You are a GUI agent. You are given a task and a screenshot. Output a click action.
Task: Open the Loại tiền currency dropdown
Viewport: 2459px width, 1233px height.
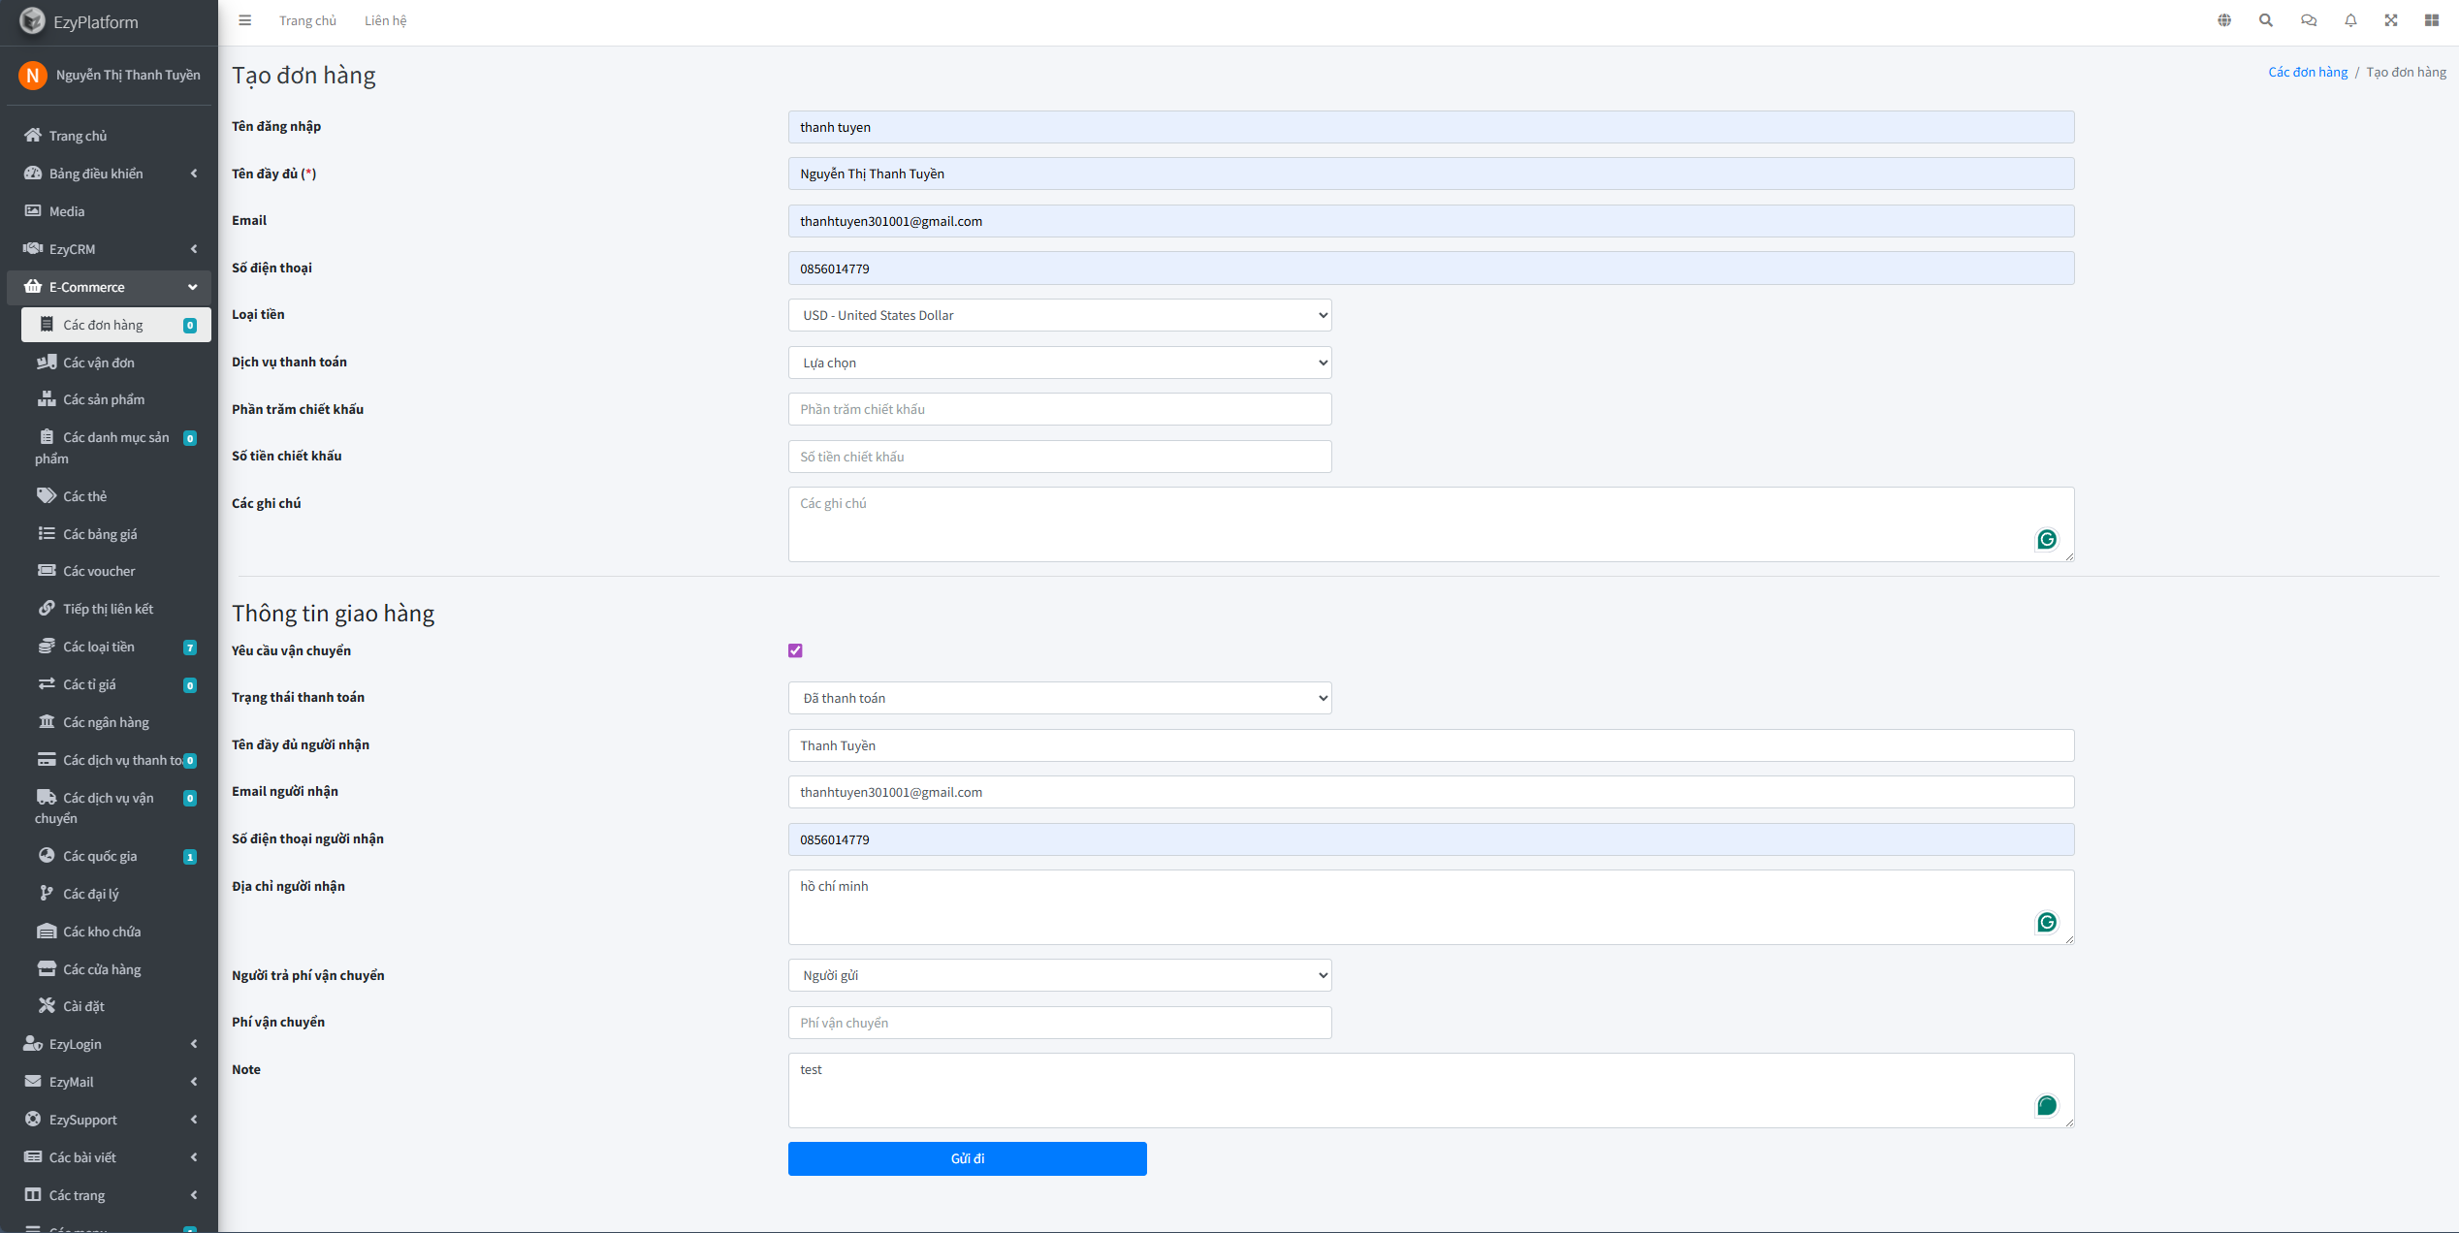click(x=1059, y=315)
